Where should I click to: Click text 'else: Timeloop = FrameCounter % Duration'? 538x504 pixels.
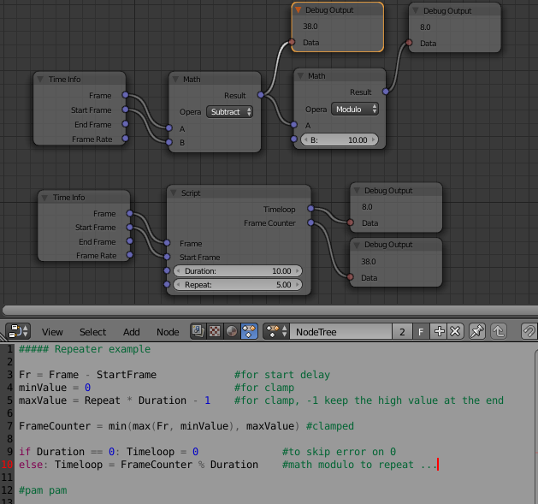coord(139,465)
